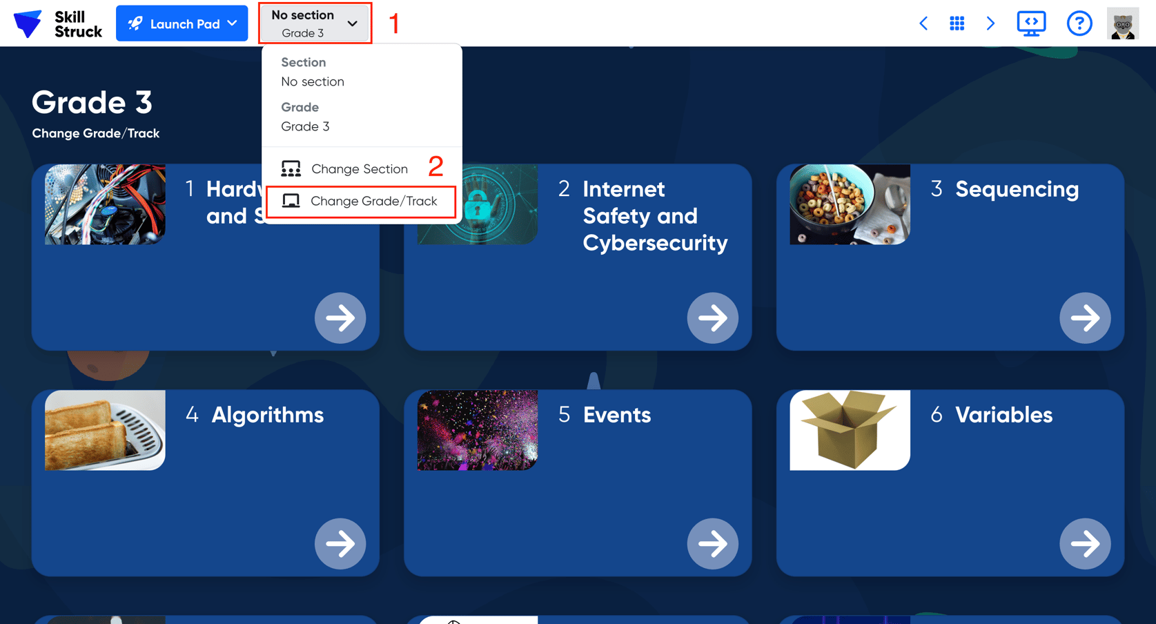This screenshot has width=1156, height=624.
Task: Click the Skill Struck logo
Action: click(x=58, y=23)
